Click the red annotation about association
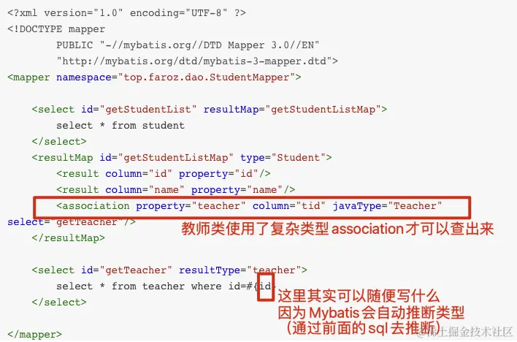This screenshot has width=517, height=342. pos(337,229)
